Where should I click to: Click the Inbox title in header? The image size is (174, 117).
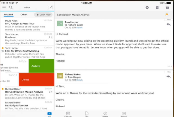pyautogui.click(x=27, y=8)
